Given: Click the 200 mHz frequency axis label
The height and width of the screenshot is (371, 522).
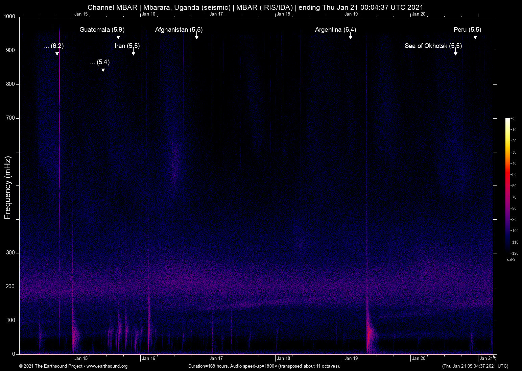Looking at the screenshot, I should click(x=10, y=287).
